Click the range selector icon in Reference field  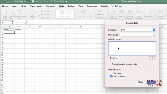click(154, 35)
